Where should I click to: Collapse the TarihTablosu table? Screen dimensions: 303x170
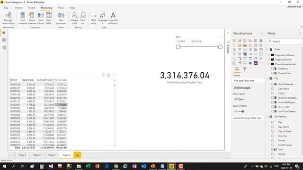click(x=267, y=117)
